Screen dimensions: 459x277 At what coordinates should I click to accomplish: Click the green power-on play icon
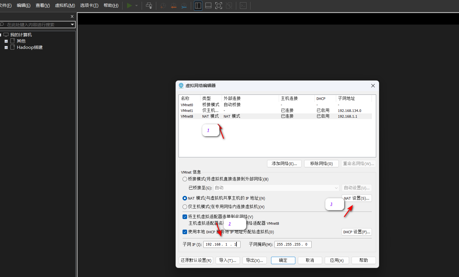(x=129, y=6)
